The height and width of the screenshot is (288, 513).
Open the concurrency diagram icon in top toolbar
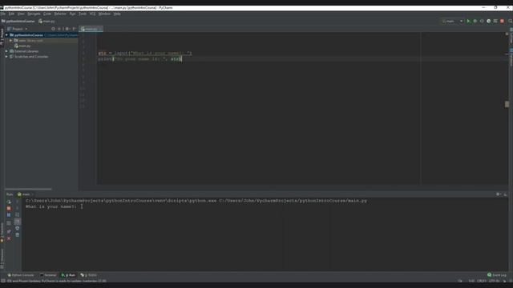(x=495, y=21)
